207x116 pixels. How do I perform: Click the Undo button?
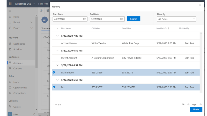tap(196, 110)
